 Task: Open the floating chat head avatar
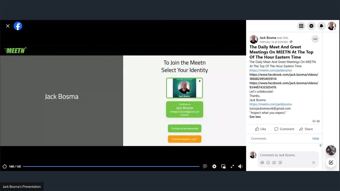point(331,150)
